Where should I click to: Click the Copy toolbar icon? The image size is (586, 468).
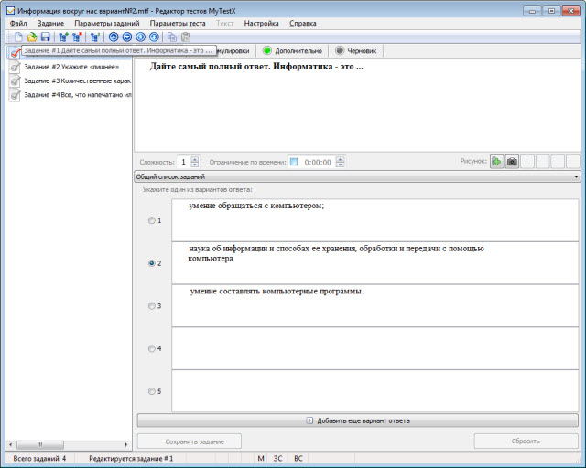pyautogui.click(x=171, y=37)
